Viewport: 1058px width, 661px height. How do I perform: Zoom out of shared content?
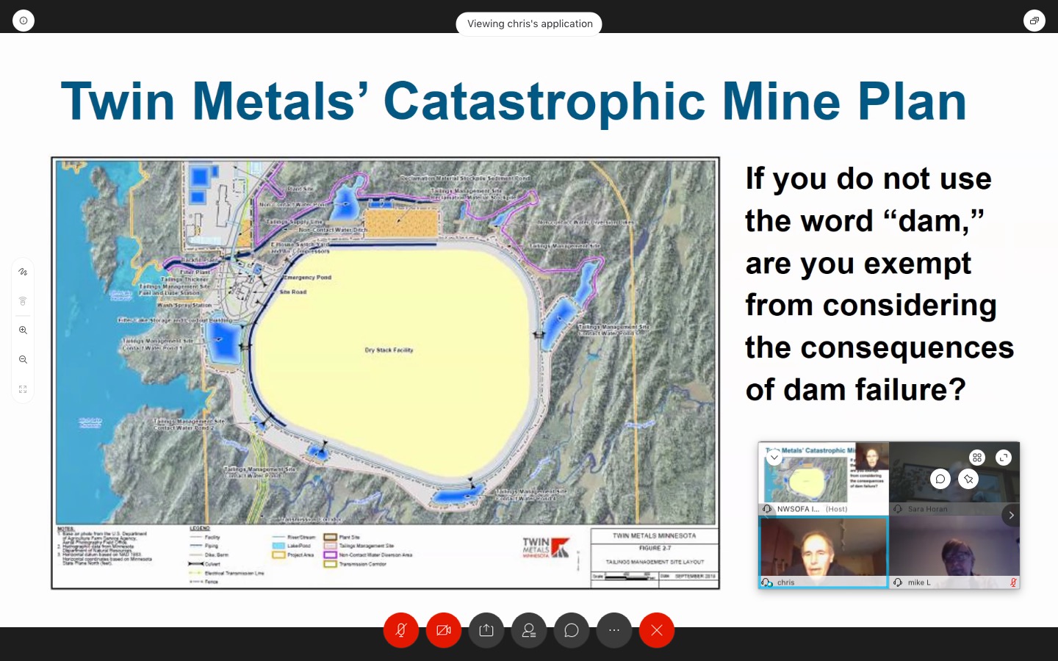(23, 360)
